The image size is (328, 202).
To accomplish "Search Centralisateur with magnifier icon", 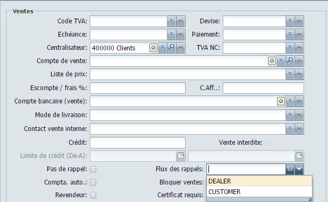I will (x=172, y=48).
